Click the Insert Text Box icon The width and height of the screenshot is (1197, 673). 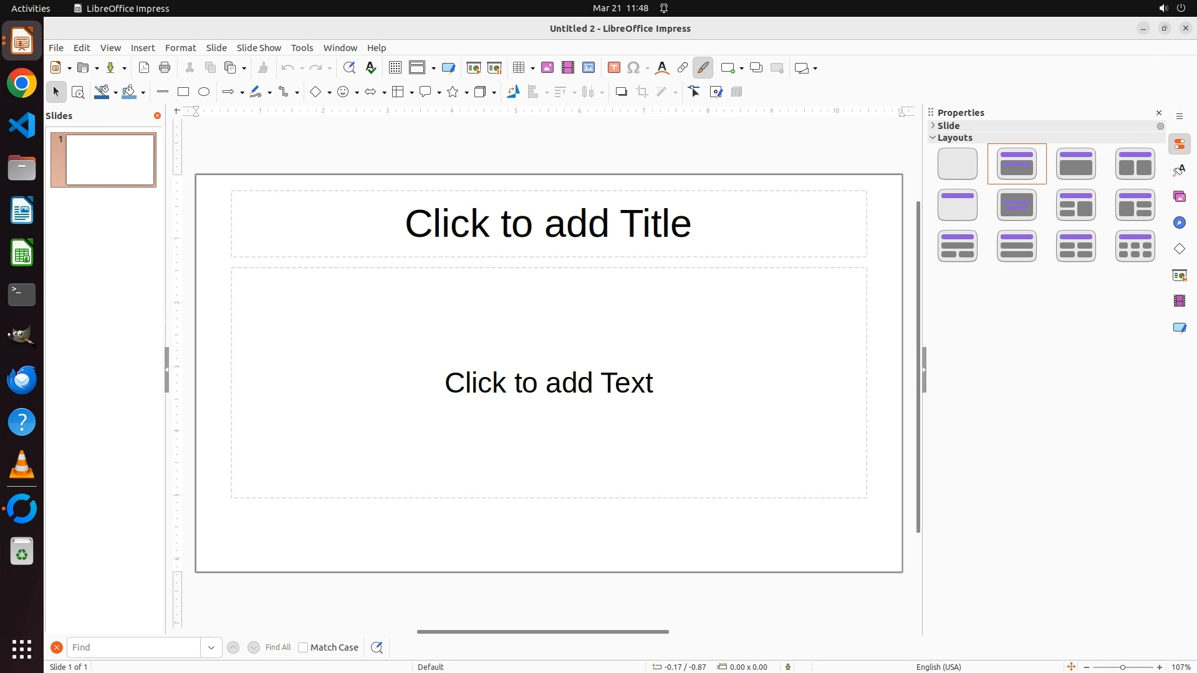(614, 68)
